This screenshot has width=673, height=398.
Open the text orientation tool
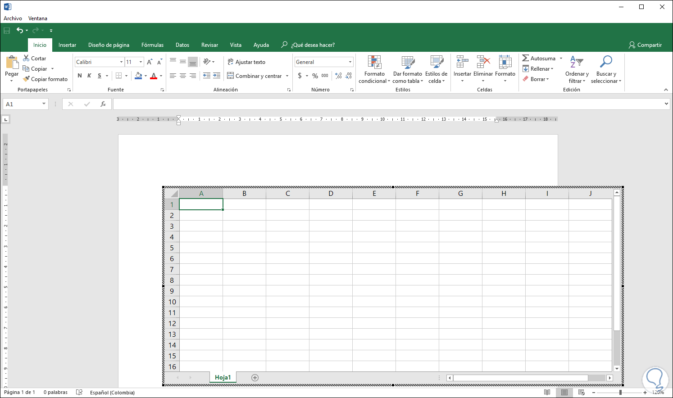(207, 62)
